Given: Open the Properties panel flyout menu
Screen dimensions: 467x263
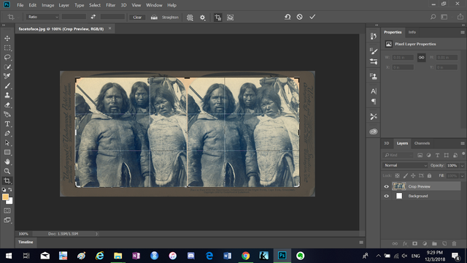Looking at the screenshot, I should pos(462,32).
